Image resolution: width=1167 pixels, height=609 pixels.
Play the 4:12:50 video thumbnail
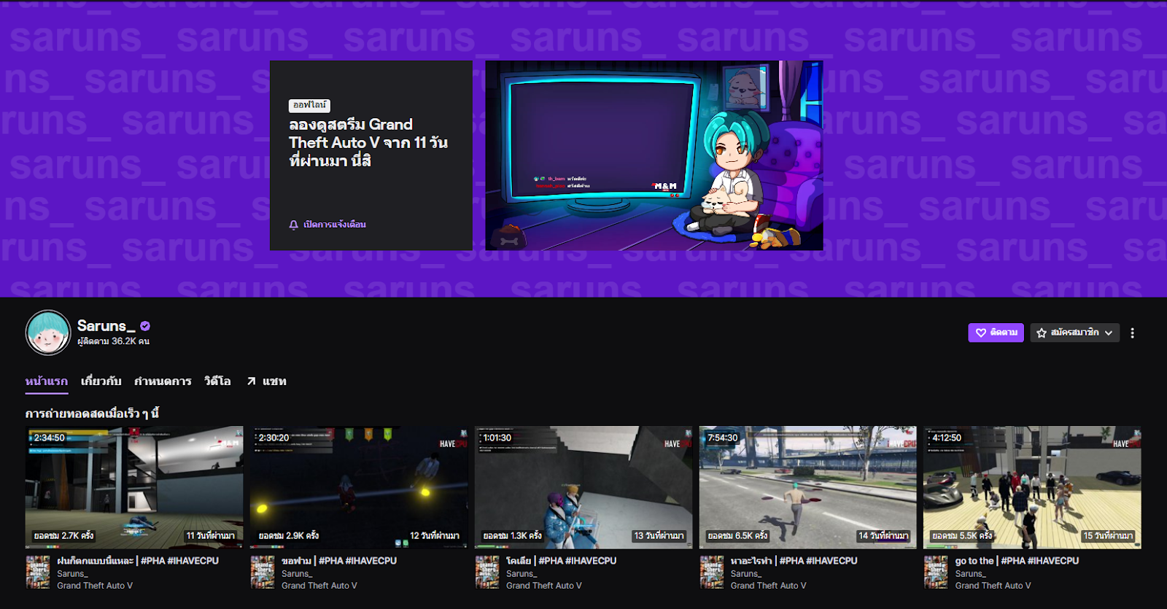tap(1033, 487)
